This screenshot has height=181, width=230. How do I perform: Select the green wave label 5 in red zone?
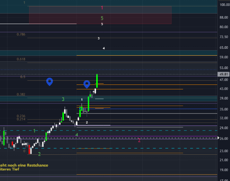point(102,18)
